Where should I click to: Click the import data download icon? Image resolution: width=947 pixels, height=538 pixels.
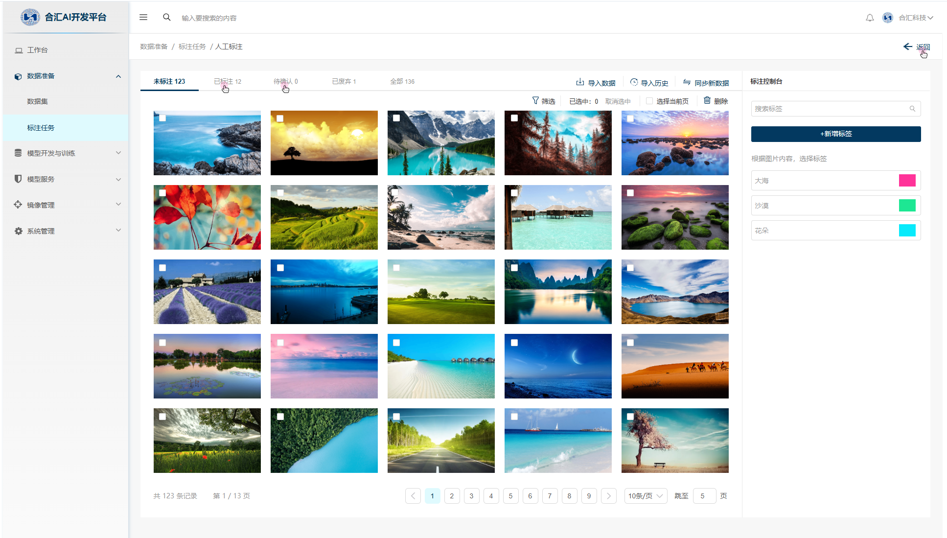pos(580,82)
